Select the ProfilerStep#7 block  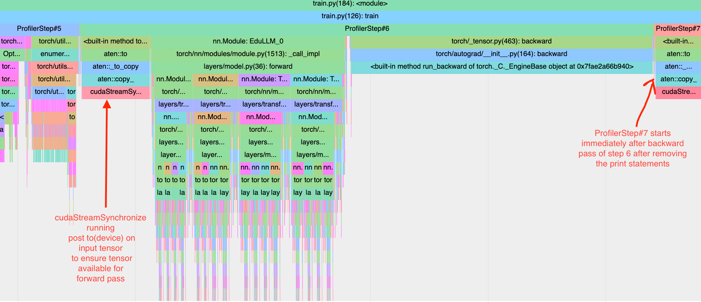(678, 29)
